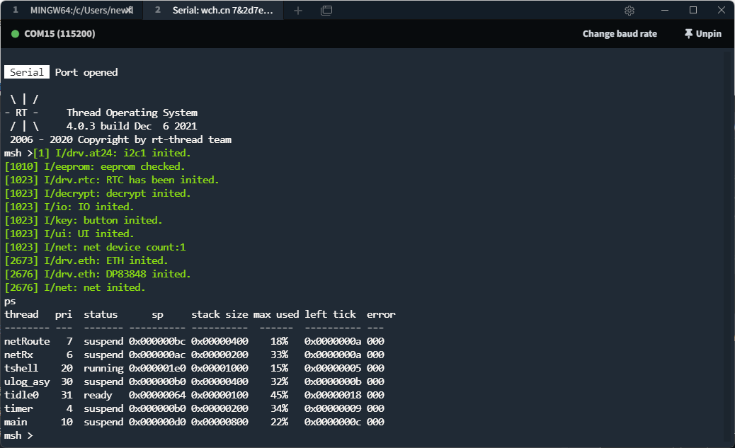Screen dimensions: 735x448
Task: Click the ulog_asy thread name
Action: [27, 382]
